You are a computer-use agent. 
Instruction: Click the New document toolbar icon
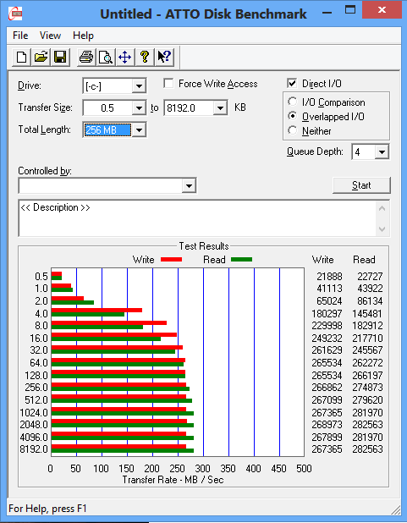pyautogui.click(x=22, y=57)
